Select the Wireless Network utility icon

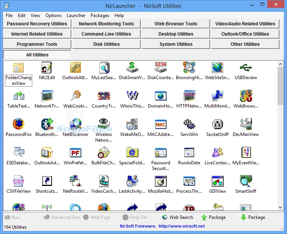pyautogui.click(x=104, y=124)
